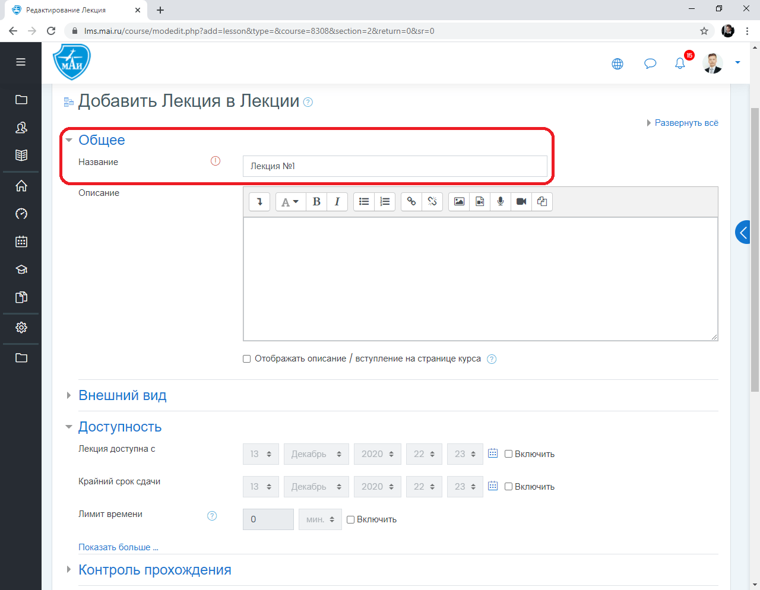Remove link using the unlink icon
The width and height of the screenshot is (760, 590).
click(x=432, y=202)
